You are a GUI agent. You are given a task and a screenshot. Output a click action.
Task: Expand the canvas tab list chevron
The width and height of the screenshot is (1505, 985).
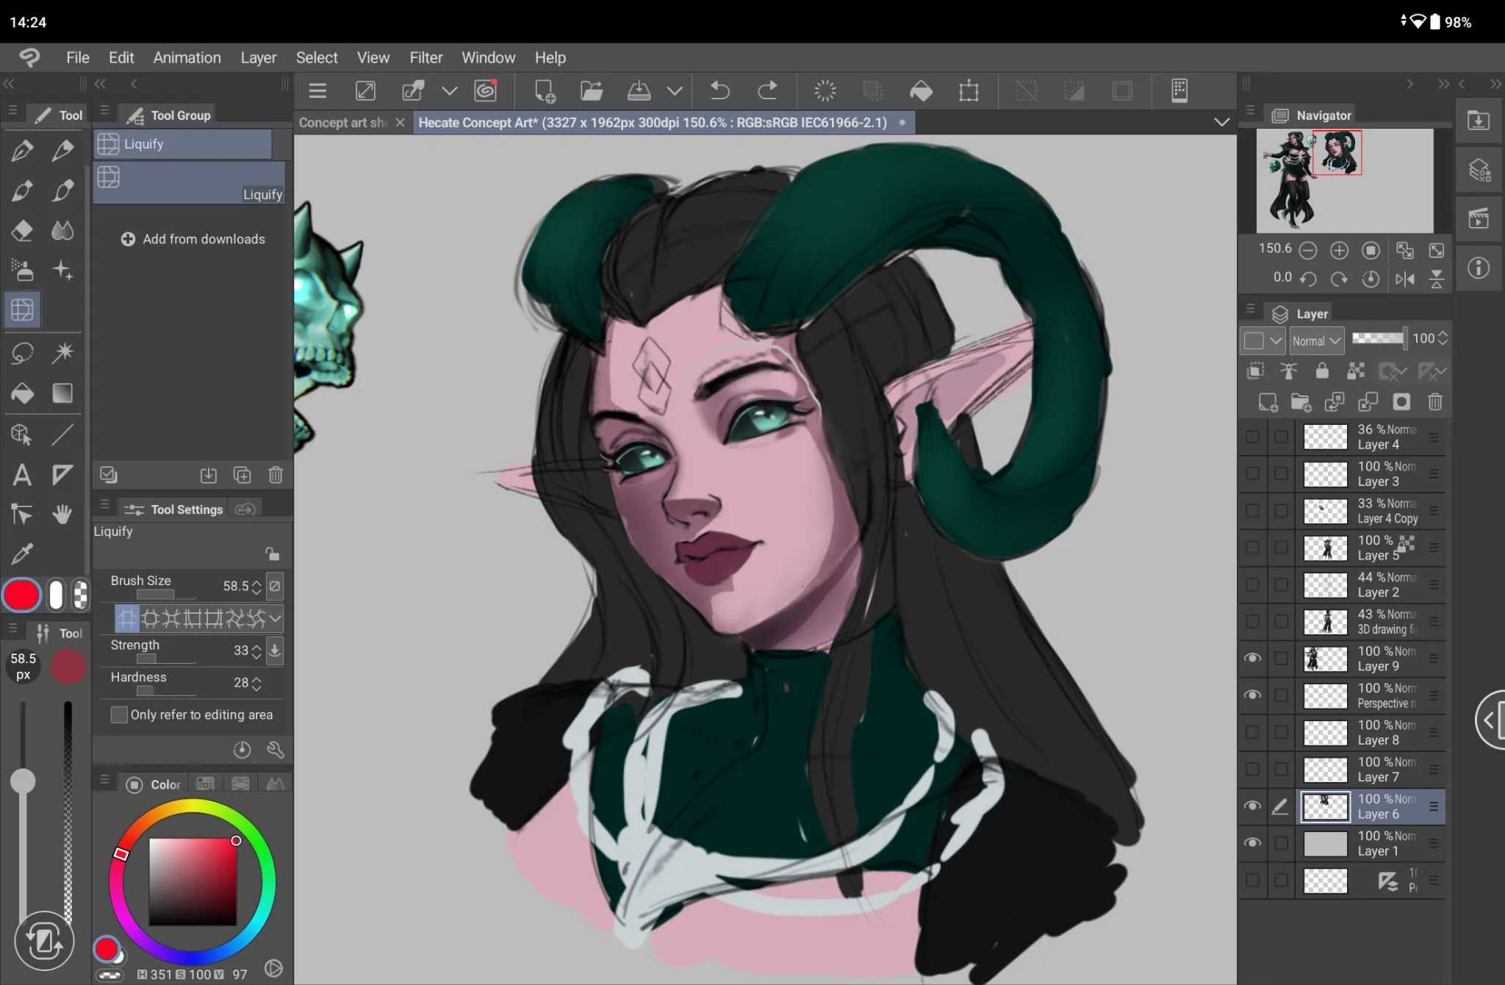[x=1221, y=122]
